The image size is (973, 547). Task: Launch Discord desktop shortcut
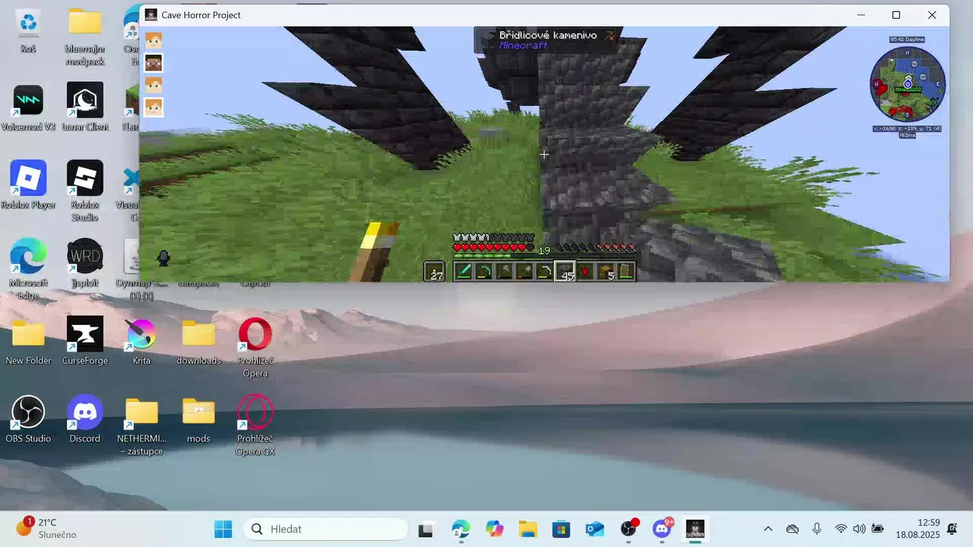tap(85, 419)
